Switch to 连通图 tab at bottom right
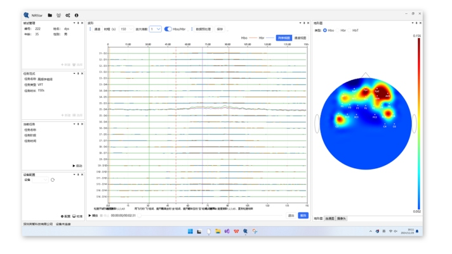Viewport: 452px width, 254px height. [x=329, y=218]
